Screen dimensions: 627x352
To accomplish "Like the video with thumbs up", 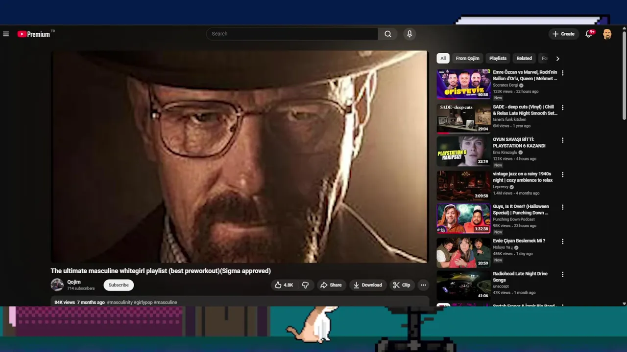I will pyautogui.click(x=284, y=285).
